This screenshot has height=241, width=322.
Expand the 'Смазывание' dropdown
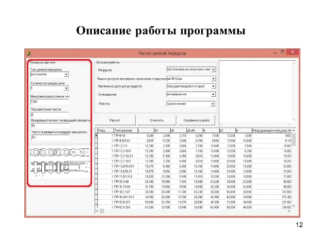[x=214, y=95]
